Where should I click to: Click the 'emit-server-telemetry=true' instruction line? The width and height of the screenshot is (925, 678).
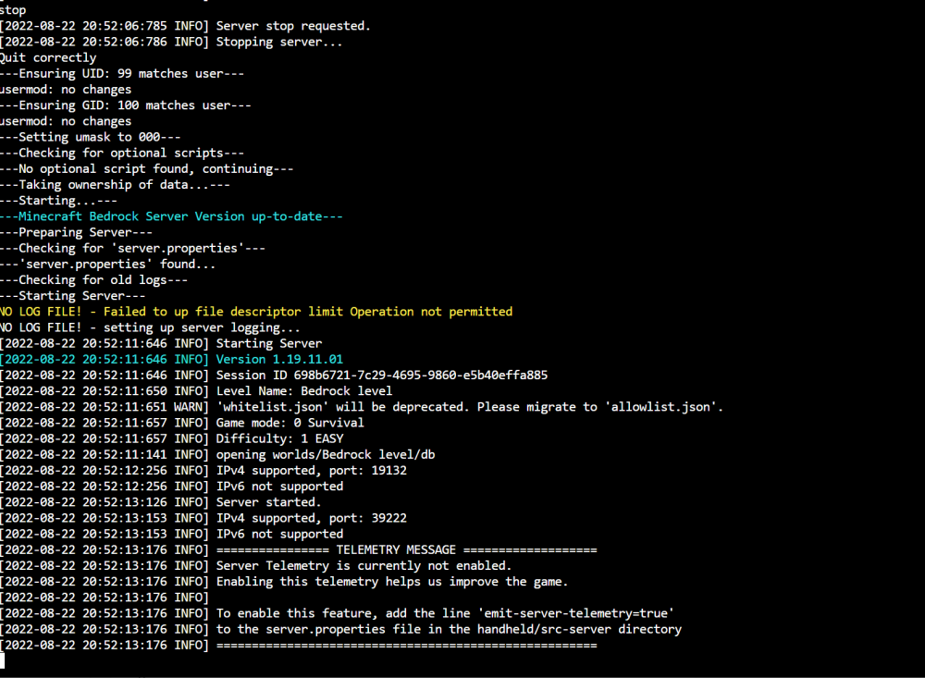click(337, 613)
